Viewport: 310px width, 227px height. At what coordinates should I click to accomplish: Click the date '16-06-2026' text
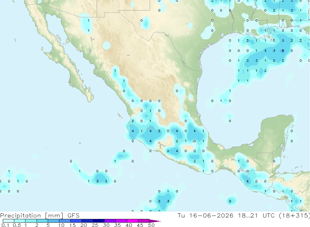(x=211, y=215)
